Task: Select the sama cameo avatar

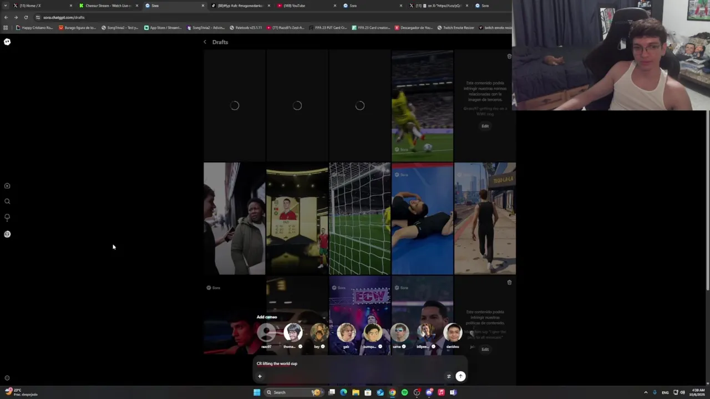Action: [399, 332]
